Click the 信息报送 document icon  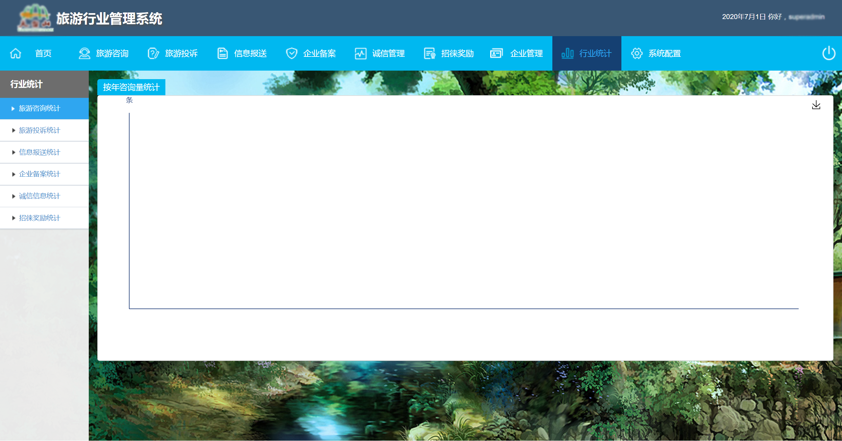click(223, 53)
